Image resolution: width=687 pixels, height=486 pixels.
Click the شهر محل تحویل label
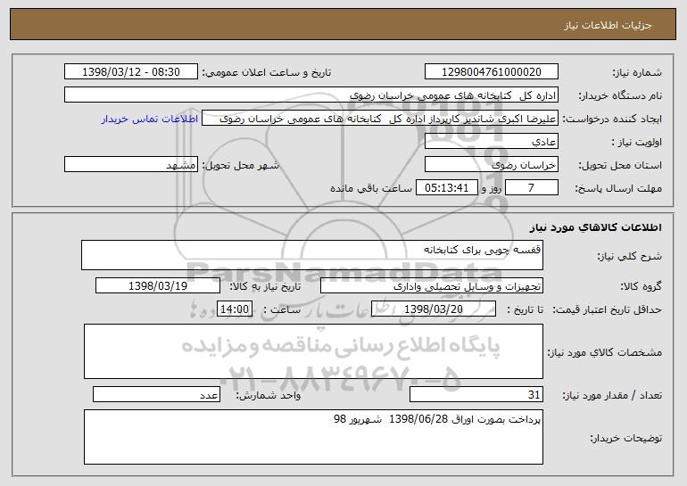[x=240, y=165]
